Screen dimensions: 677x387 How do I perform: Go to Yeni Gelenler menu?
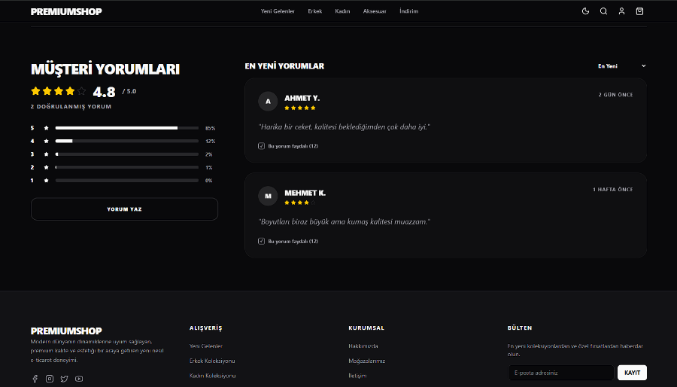(x=278, y=11)
